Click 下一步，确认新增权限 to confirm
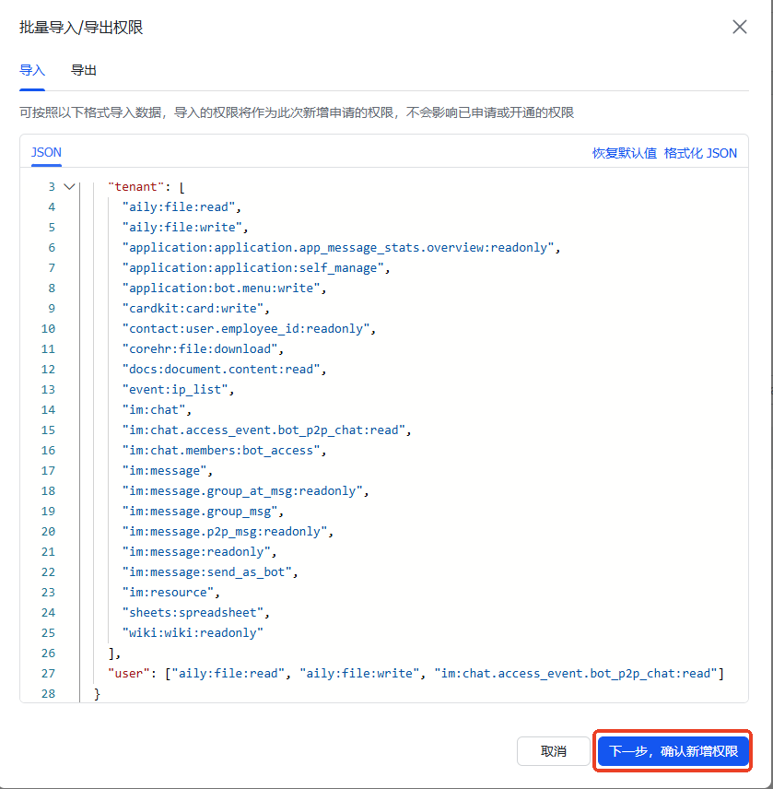773x789 pixels. point(673,751)
